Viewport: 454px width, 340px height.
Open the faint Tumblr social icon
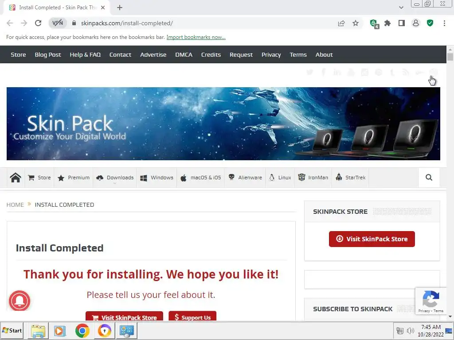[392, 72]
